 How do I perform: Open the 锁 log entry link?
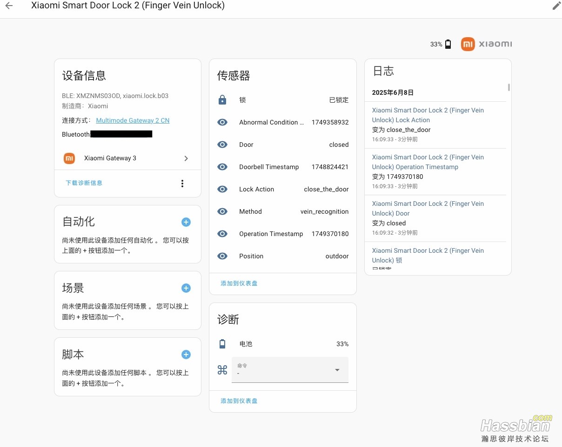[428, 256]
